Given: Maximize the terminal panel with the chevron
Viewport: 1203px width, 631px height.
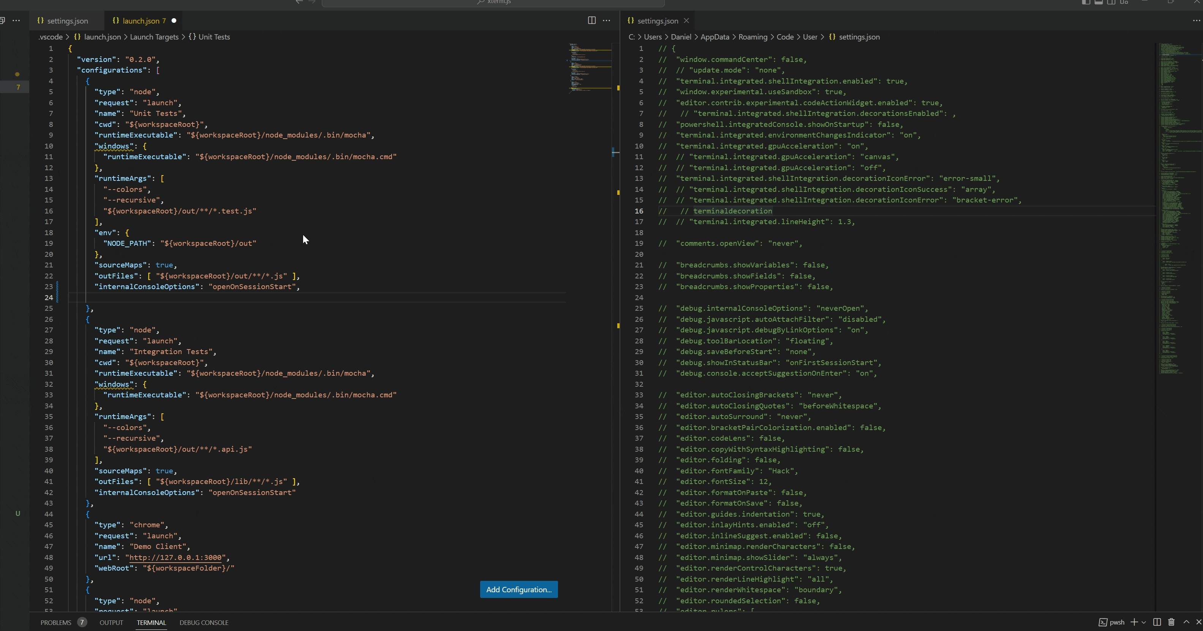Looking at the screenshot, I should pyautogui.click(x=1187, y=623).
